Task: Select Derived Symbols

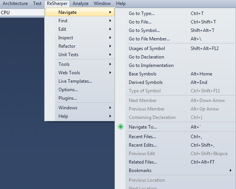Action: tap(176, 82)
